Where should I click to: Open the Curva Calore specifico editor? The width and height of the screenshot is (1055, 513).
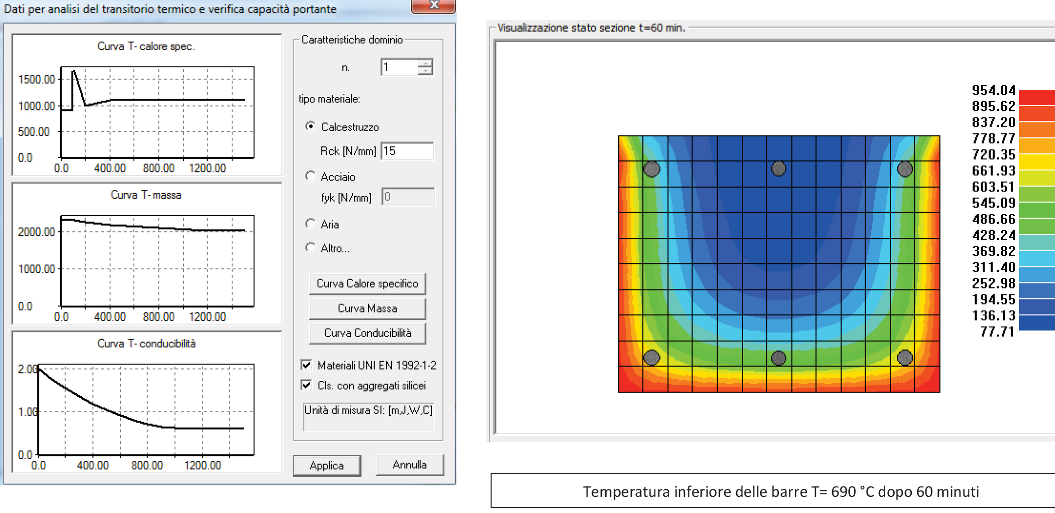(x=367, y=284)
